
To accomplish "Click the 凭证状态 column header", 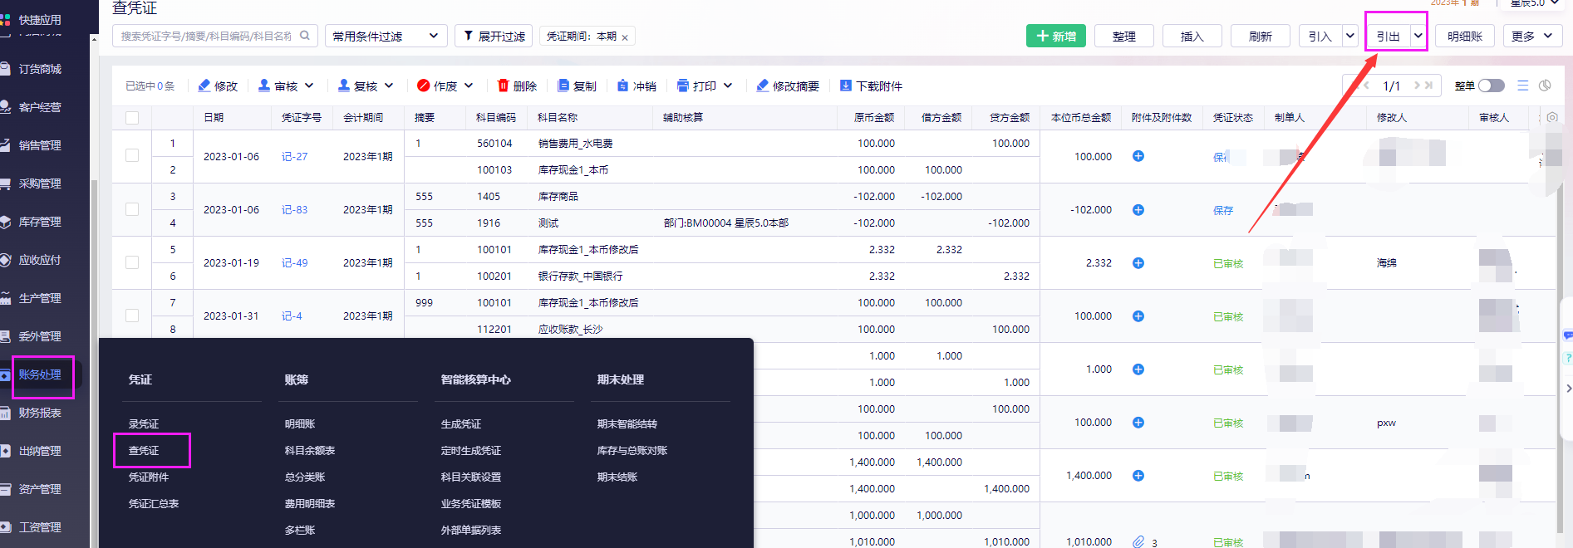I will 1233,117.
